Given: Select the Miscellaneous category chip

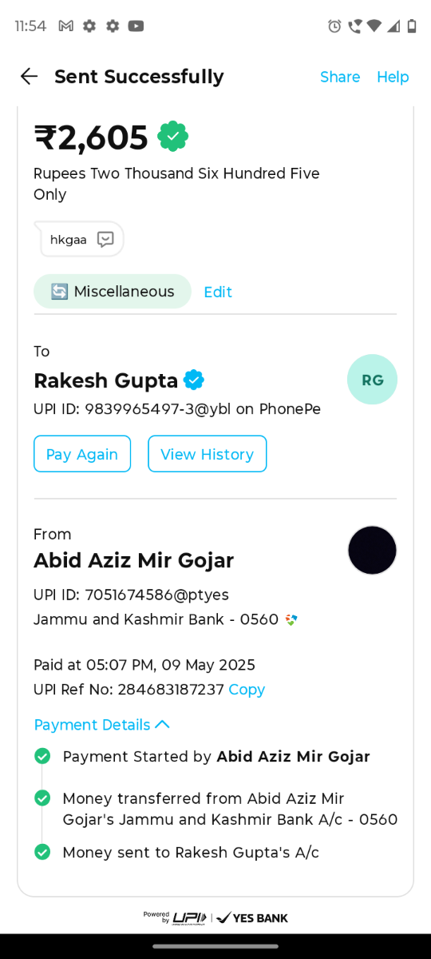Looking at the screenshot, I should pos(113,292).
